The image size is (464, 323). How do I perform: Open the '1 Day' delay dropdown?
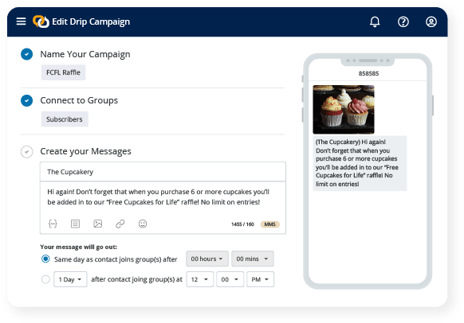tap(70, 279)
